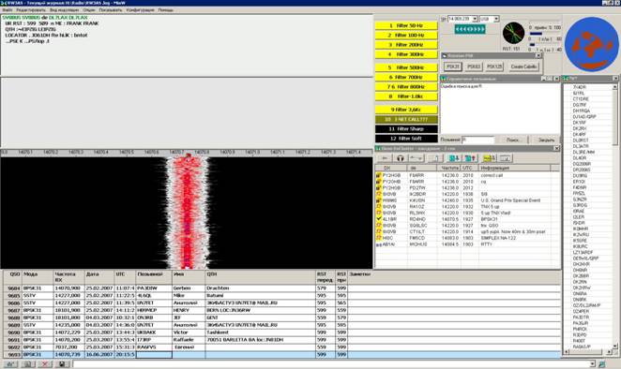Select the log row with name Gerben
Screen dimensions: 621x369
click(x=282, y=288)
